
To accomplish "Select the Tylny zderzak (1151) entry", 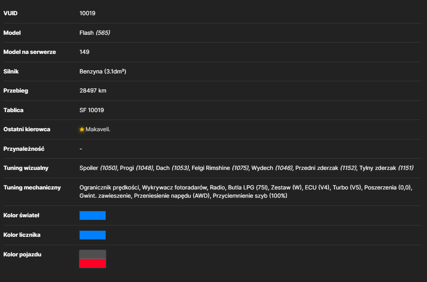I will [387, 168].
